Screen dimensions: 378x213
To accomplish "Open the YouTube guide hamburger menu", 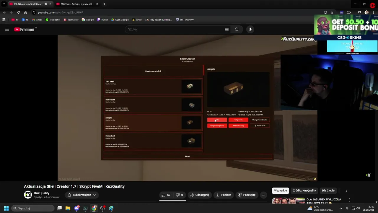I will [7, 29].
